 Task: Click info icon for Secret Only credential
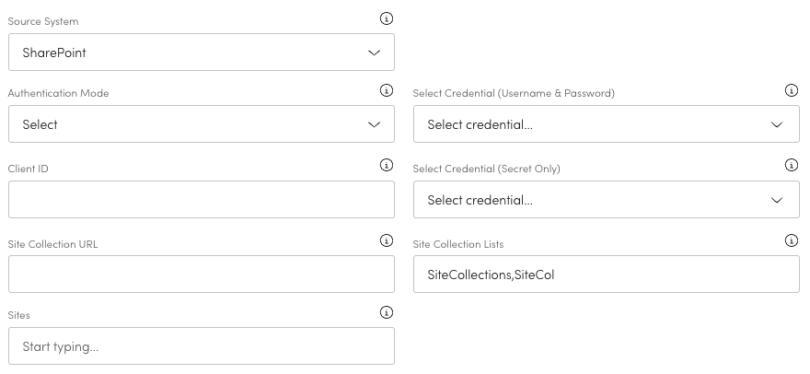click(791, 165)
